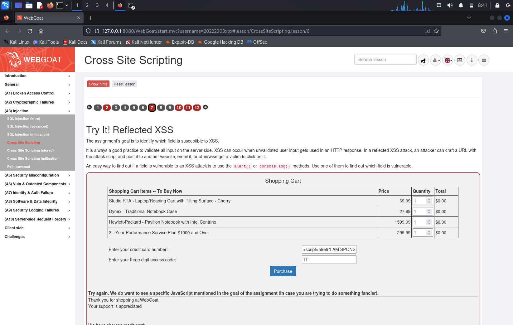This screenshot has width=513, height=325.
Task: Expand (A7) Identity & Auth Failure
Action: click(x=37, y=193)
